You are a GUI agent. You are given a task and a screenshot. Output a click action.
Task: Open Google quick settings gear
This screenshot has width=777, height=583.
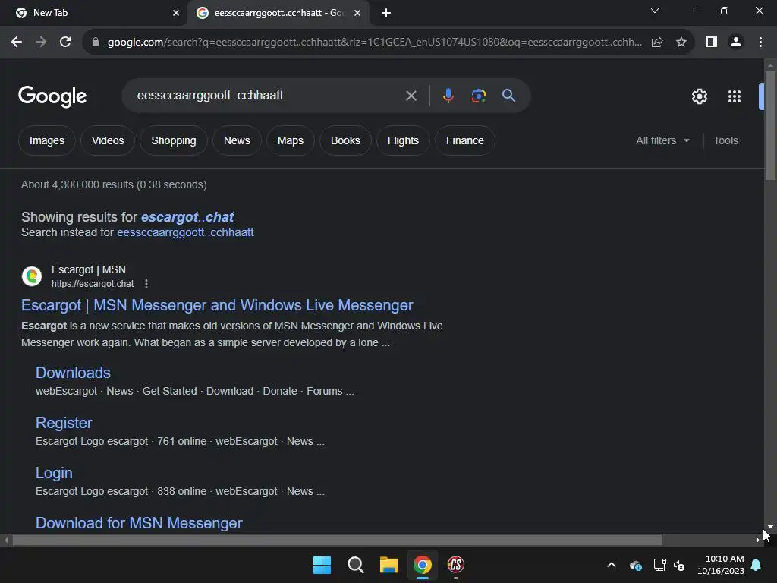click(699, 96)
